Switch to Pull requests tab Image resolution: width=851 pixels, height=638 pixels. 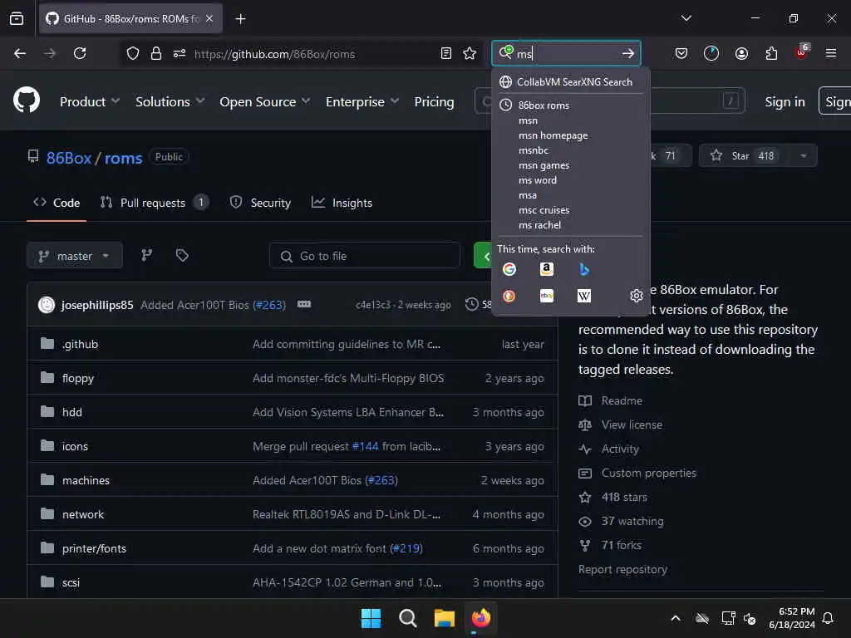[x=154, y=203]
